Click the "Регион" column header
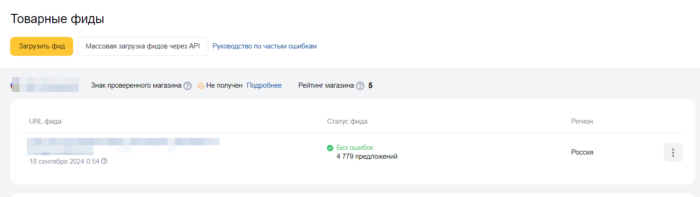 [582, 121]
